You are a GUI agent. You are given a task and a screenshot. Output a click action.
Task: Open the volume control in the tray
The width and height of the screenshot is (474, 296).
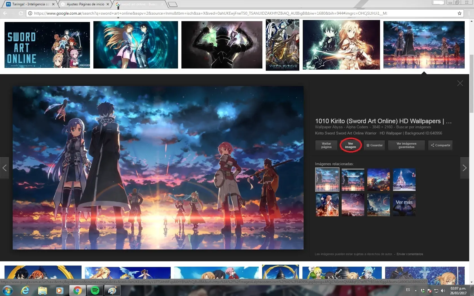tap(443, 290)
